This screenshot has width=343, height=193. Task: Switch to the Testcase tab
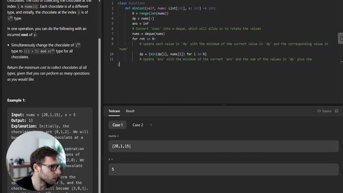tap(114, 111)
